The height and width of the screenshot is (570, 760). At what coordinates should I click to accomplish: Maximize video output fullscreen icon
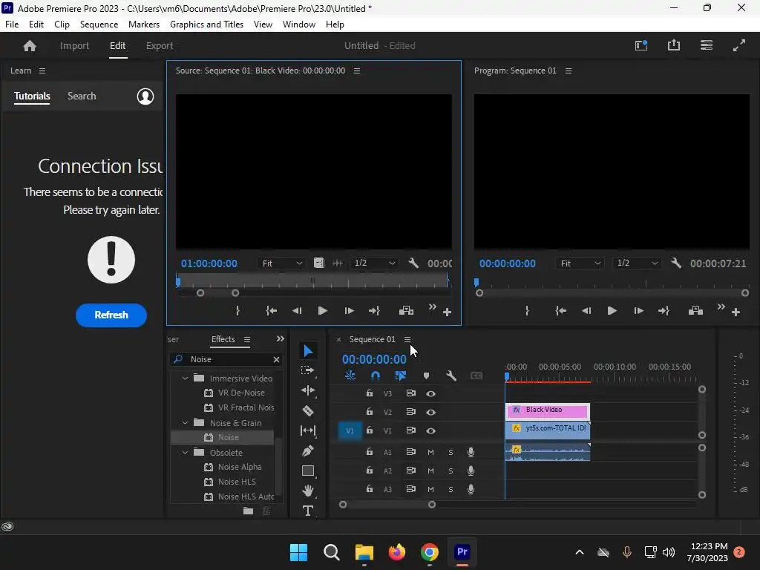click(738, 45)
